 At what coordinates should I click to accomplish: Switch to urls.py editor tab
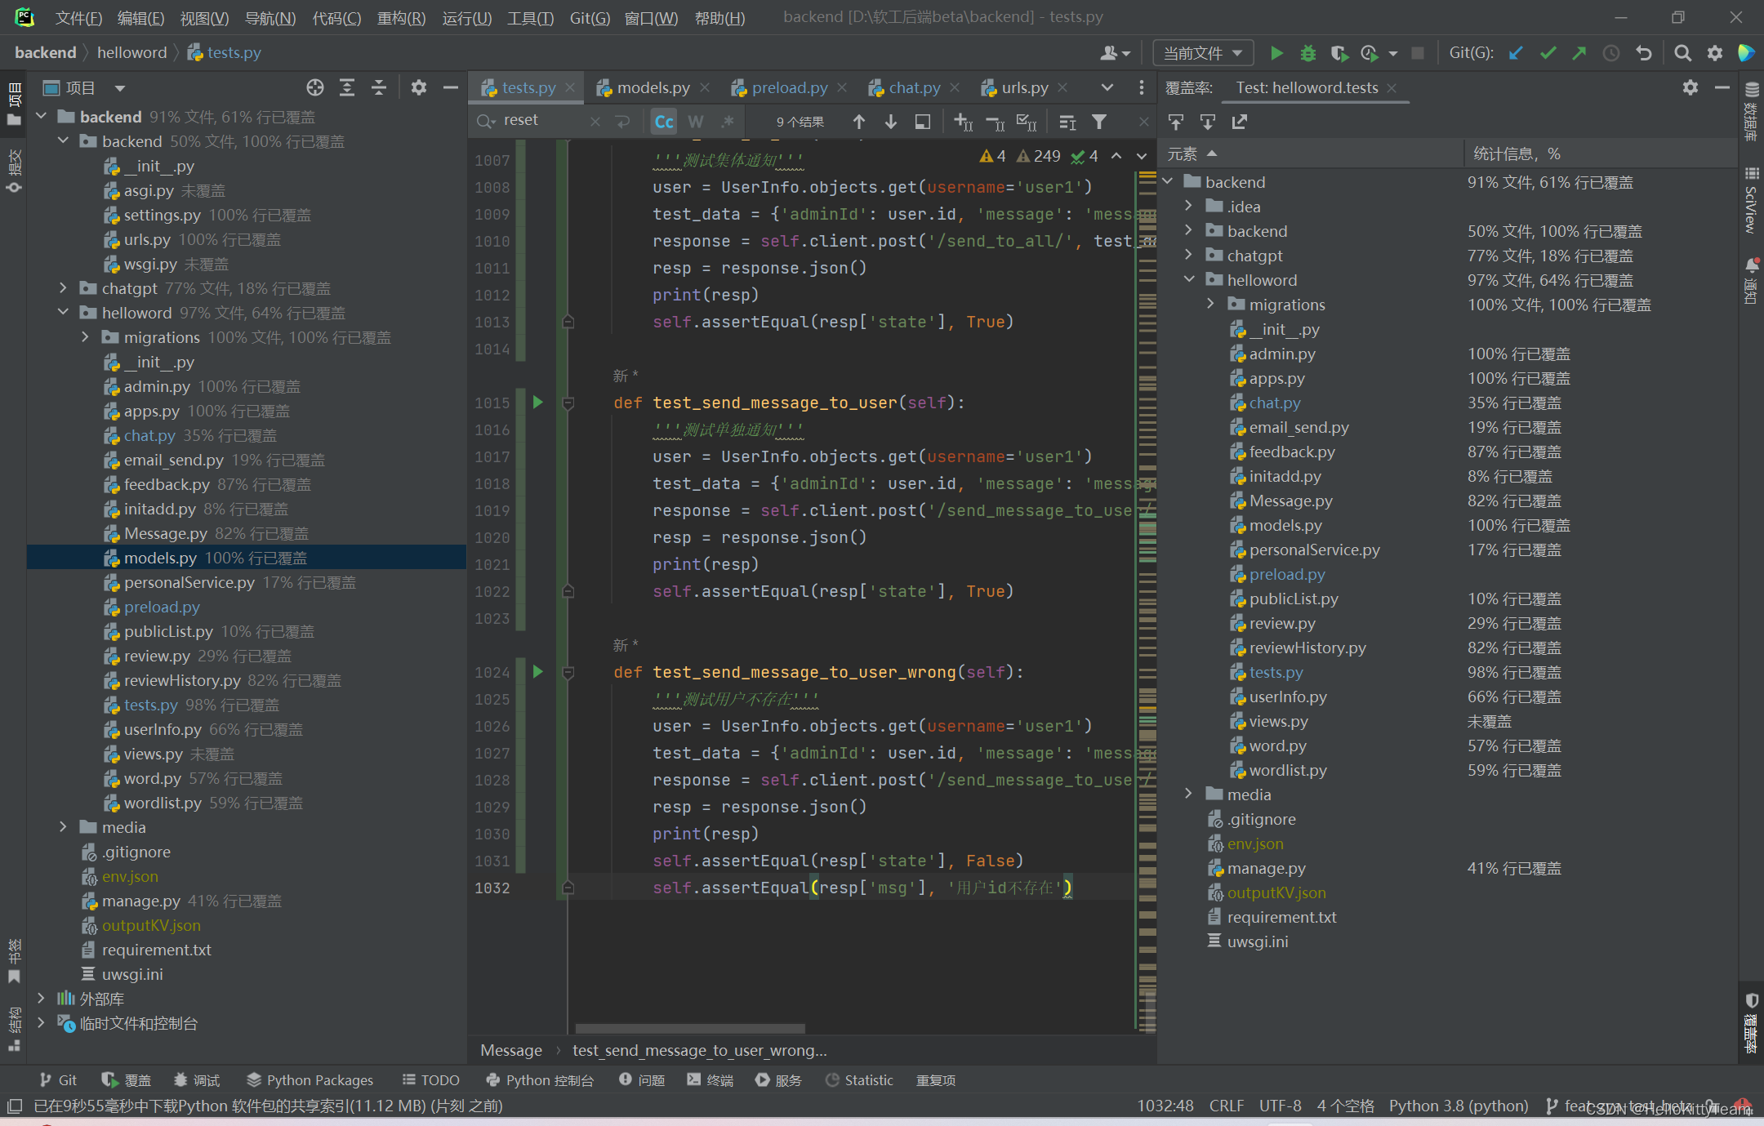pyautogui.click(x=1024, y=87)
